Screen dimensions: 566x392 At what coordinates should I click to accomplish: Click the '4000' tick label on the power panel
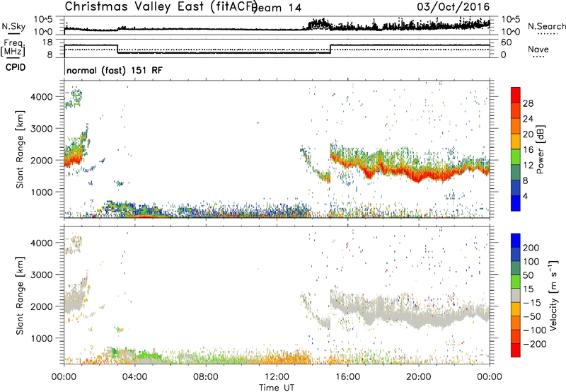pyautogui.click(x=42, y=97)
